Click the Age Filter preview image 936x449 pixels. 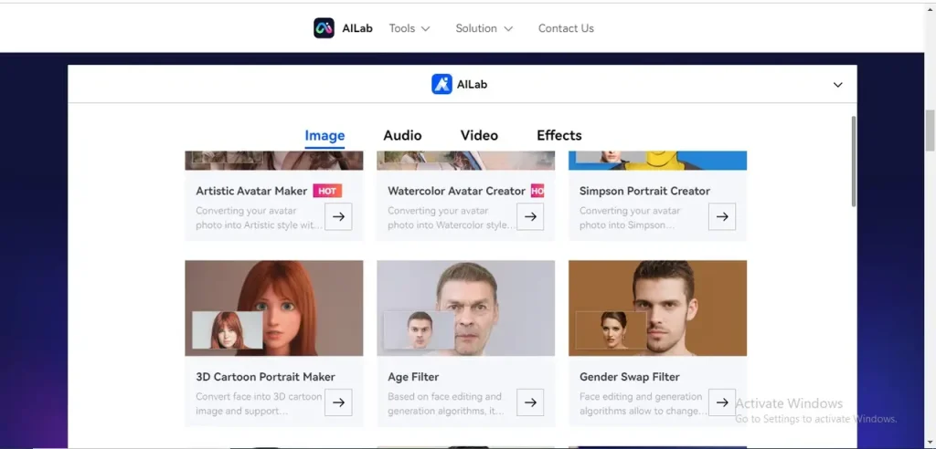click(x=465, y=308)
